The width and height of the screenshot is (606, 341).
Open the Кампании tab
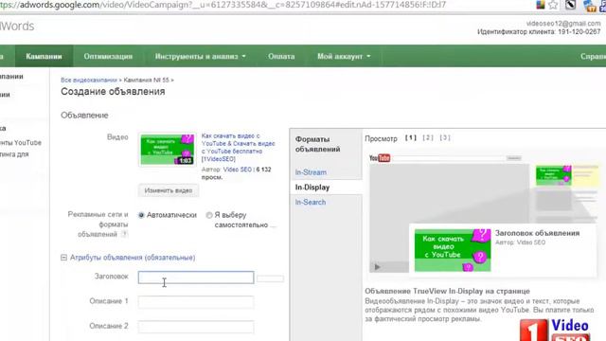pyautogui.click(x=44, y=57)
